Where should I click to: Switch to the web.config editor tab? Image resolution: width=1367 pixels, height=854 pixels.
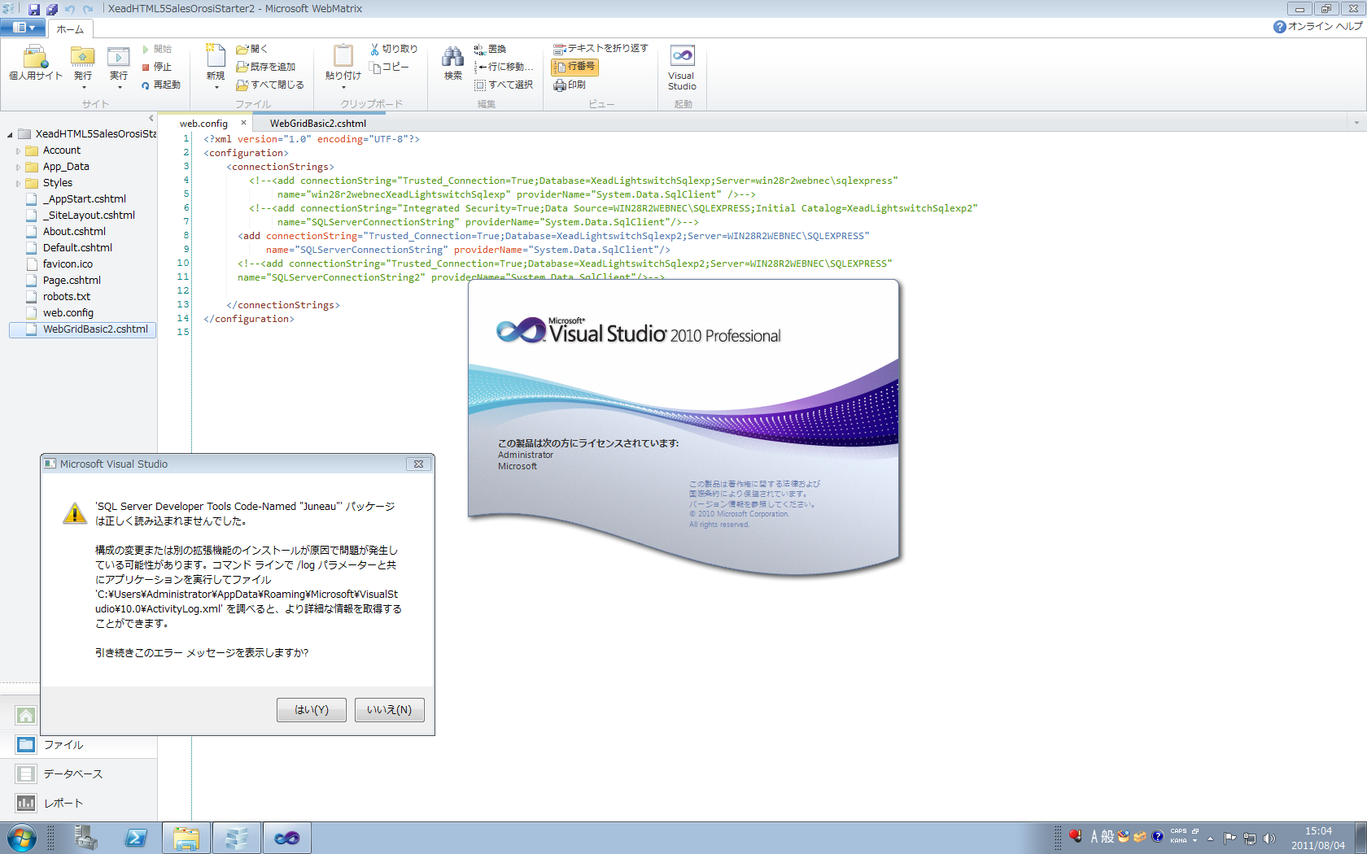203,124
